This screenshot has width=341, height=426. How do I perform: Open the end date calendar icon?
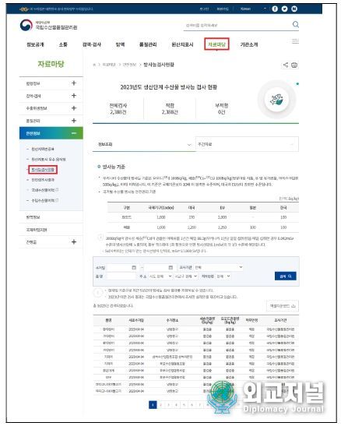170,268
